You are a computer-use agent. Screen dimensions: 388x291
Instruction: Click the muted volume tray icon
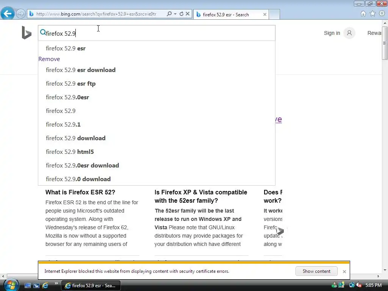pyautogui.click(x=359, y=285)
